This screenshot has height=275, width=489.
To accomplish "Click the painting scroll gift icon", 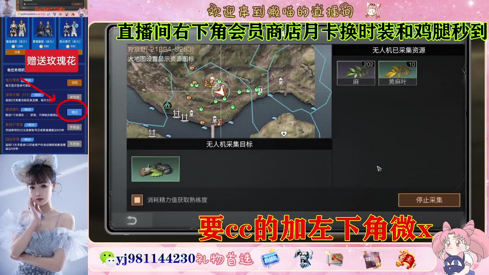I will [x=334, y=259].
